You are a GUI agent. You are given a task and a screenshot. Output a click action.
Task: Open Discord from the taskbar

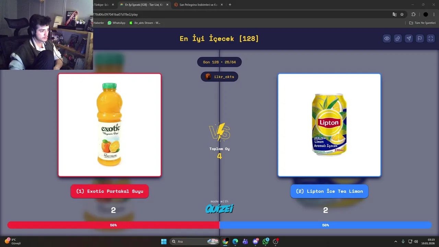[256, 242]
